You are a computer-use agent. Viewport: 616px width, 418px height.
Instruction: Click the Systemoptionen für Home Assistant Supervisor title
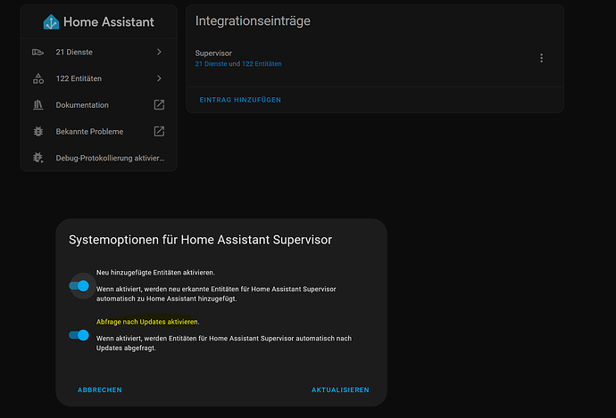200,240
